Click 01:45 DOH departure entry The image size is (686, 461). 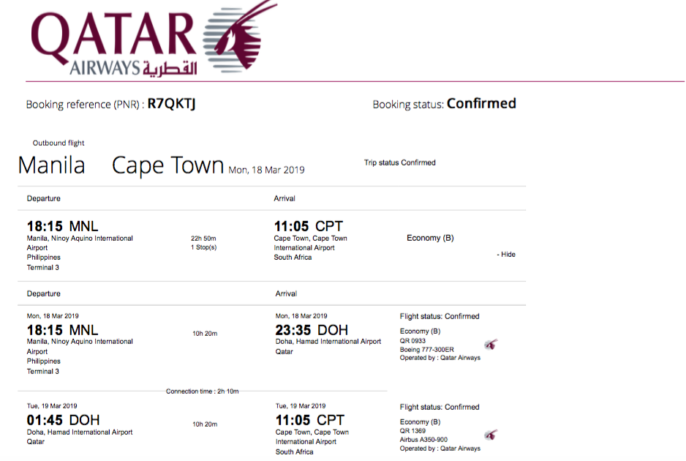64,420
